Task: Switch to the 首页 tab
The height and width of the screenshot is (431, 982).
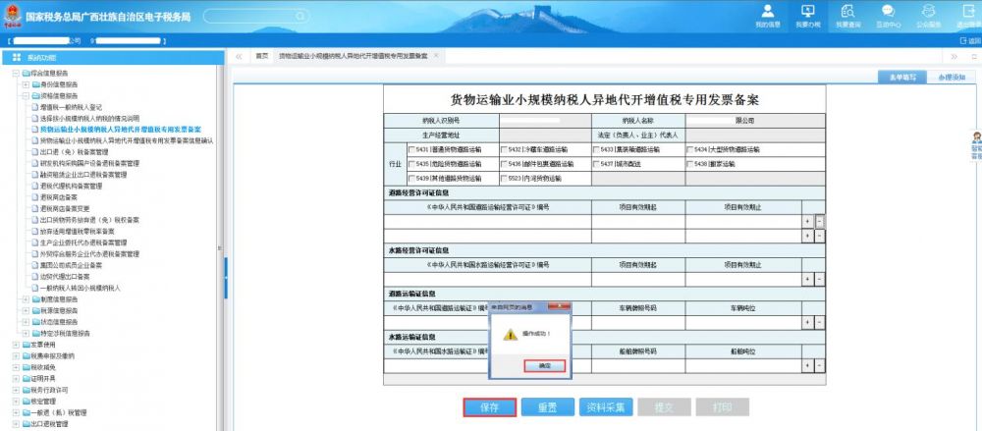Action: [261, 56]
